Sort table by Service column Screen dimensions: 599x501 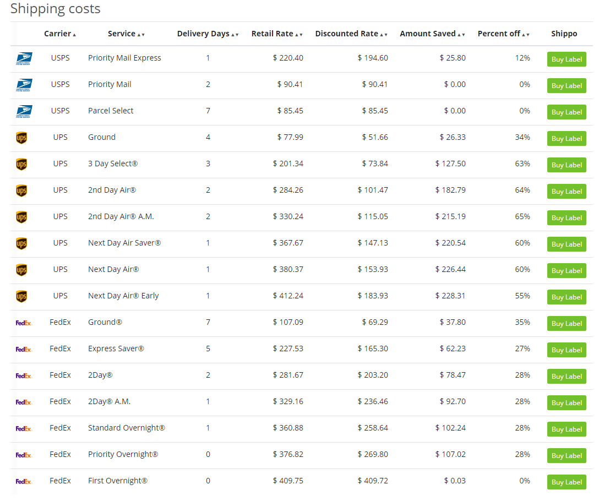coord(126,34)
